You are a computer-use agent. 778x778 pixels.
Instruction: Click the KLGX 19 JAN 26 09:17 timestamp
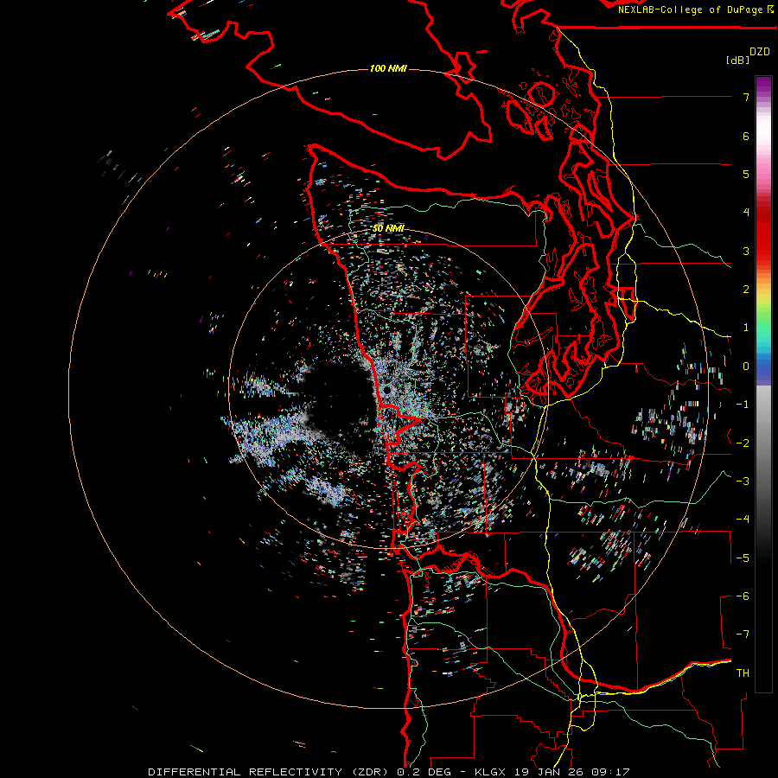pos(552,772)
